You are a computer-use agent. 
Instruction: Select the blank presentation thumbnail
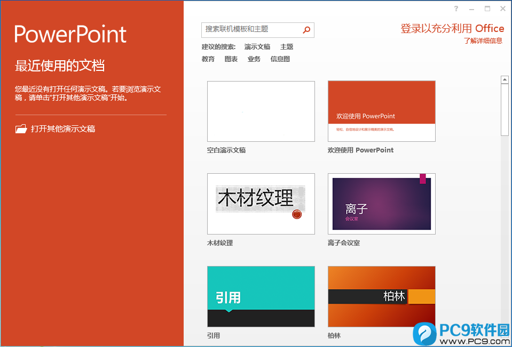tap(261, 111)
